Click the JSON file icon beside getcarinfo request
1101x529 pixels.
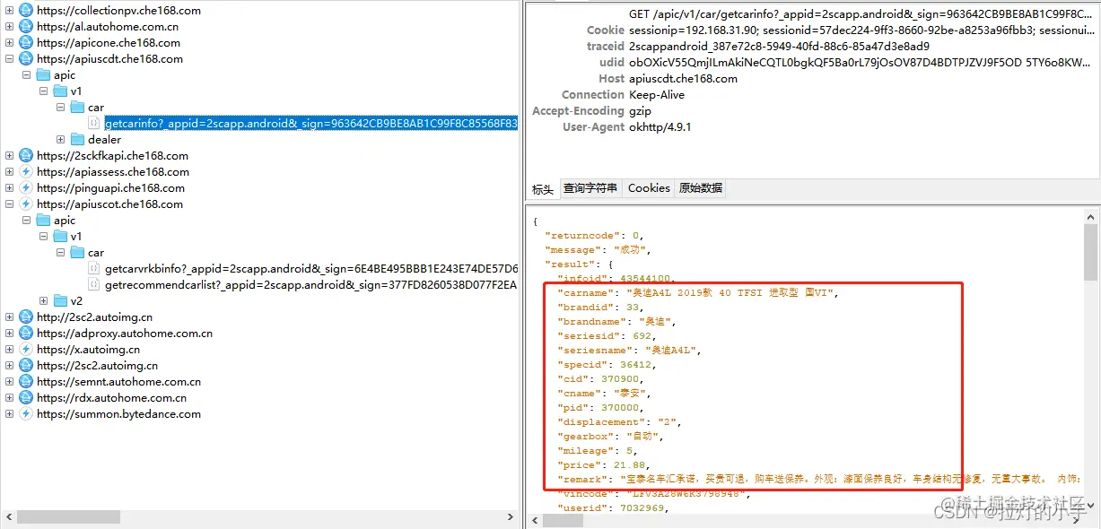(x=93, y=124)
